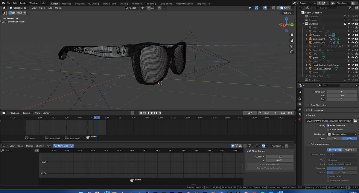The image size is (359, 193).
Task: Click the current frame 527 field
Action: 250,113
